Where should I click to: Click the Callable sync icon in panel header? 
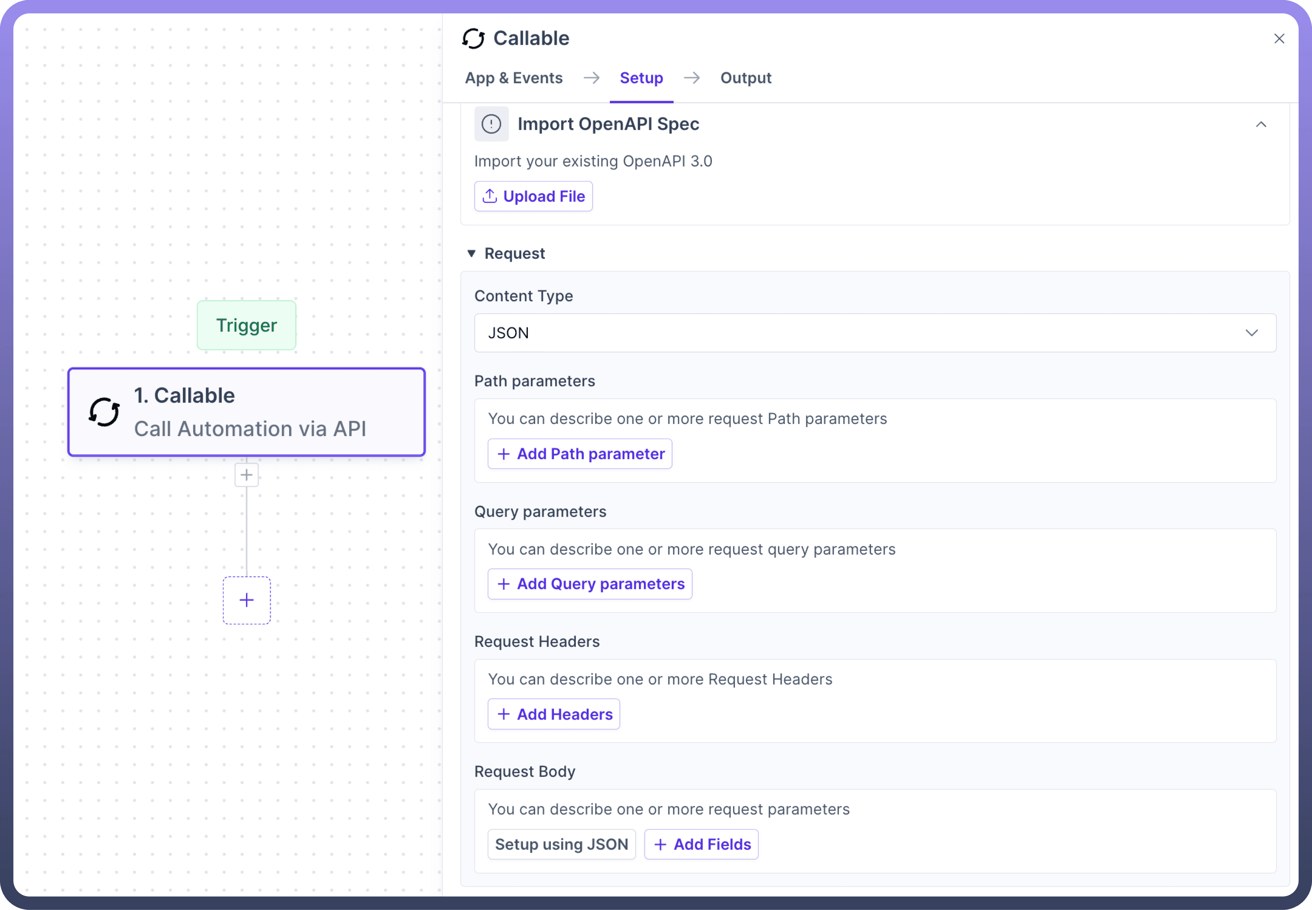tap(473, 39)
